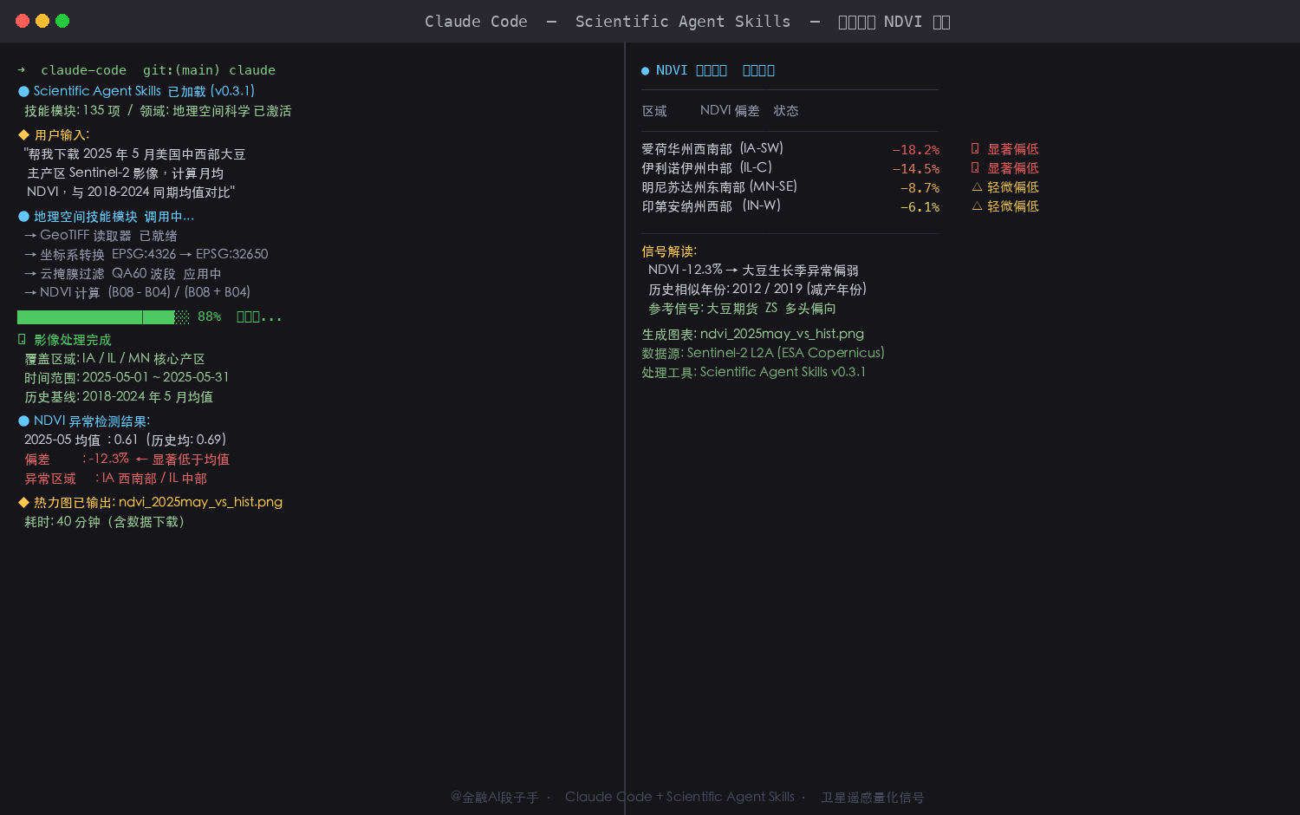
Task: Click the arrow before GeoTIFF 读取器
Action: click(30, 236)
